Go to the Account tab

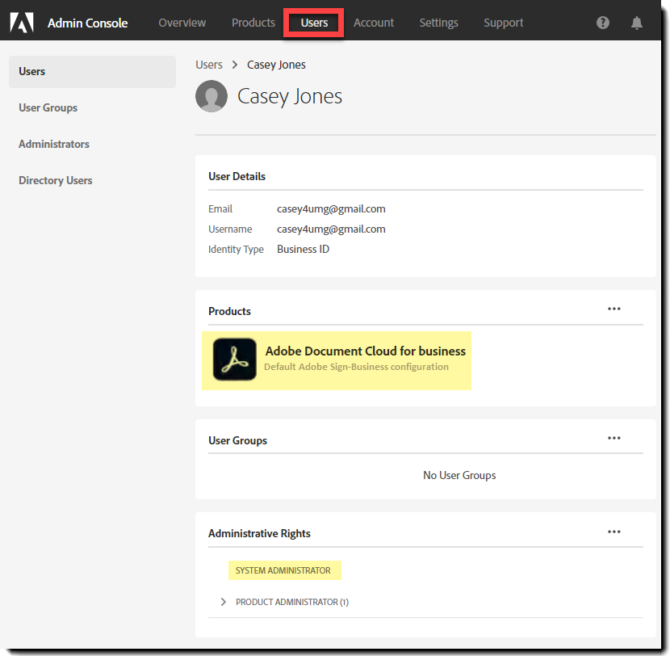[x=374, y=23]
